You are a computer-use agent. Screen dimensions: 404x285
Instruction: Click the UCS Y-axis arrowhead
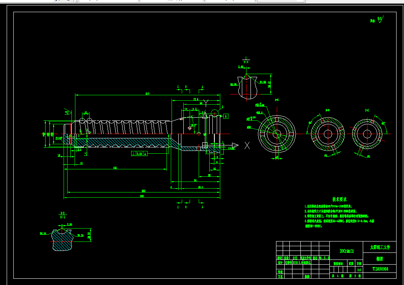pos(204,115)
